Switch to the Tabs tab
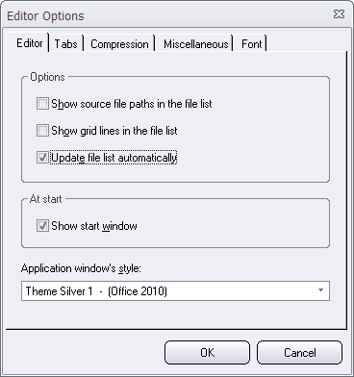The image size is (354, 377). (65, 43)
